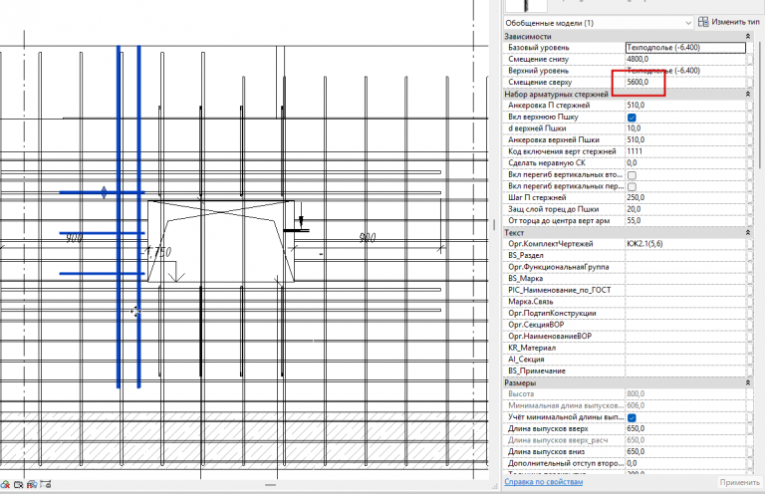Click the left-side 900 dimension text

coord(74,238)
